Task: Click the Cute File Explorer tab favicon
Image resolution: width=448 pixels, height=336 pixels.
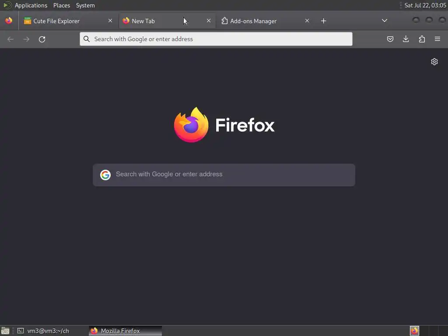Action: click(x=28, y=21)
